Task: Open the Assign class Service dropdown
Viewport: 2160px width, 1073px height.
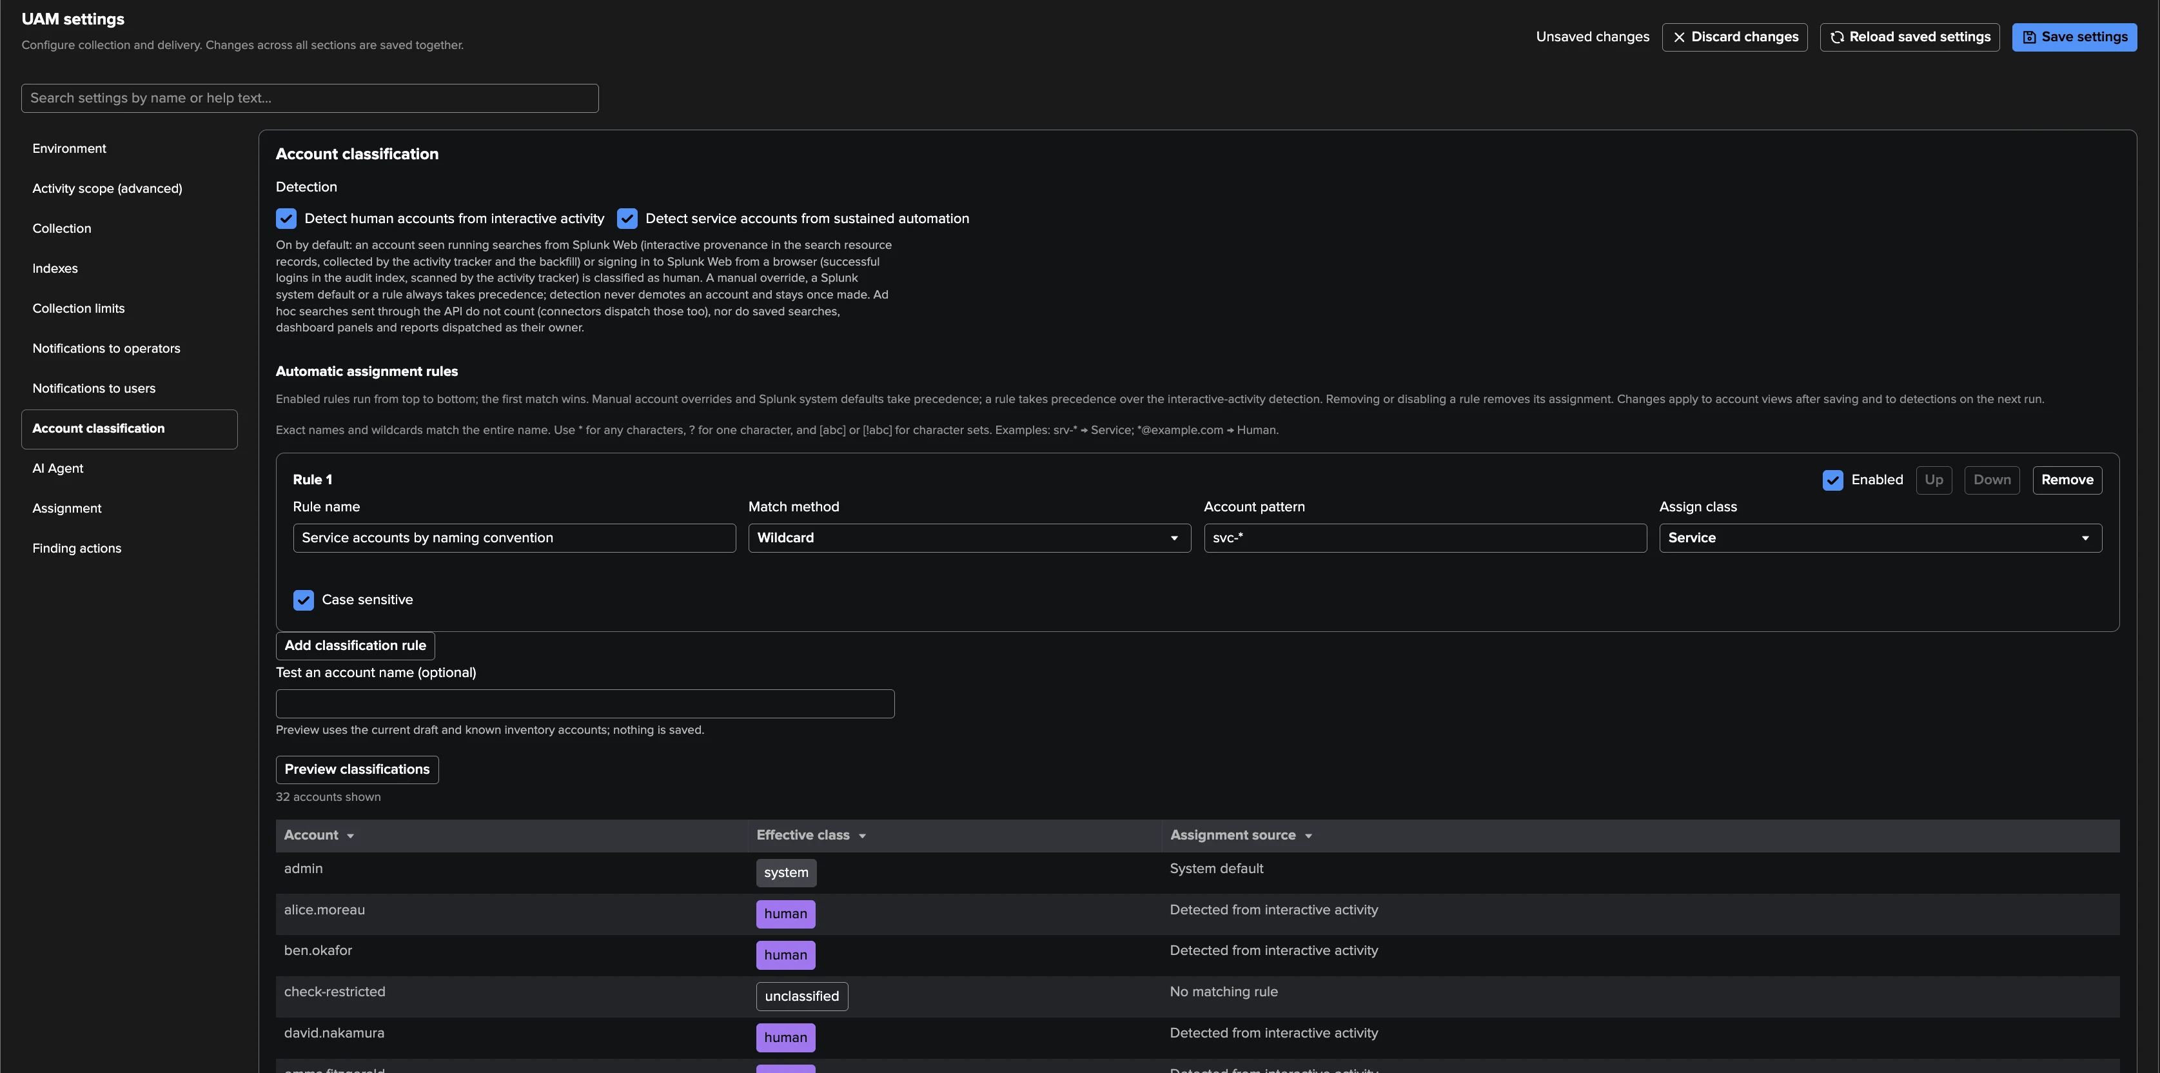Action: point(1881,538)
